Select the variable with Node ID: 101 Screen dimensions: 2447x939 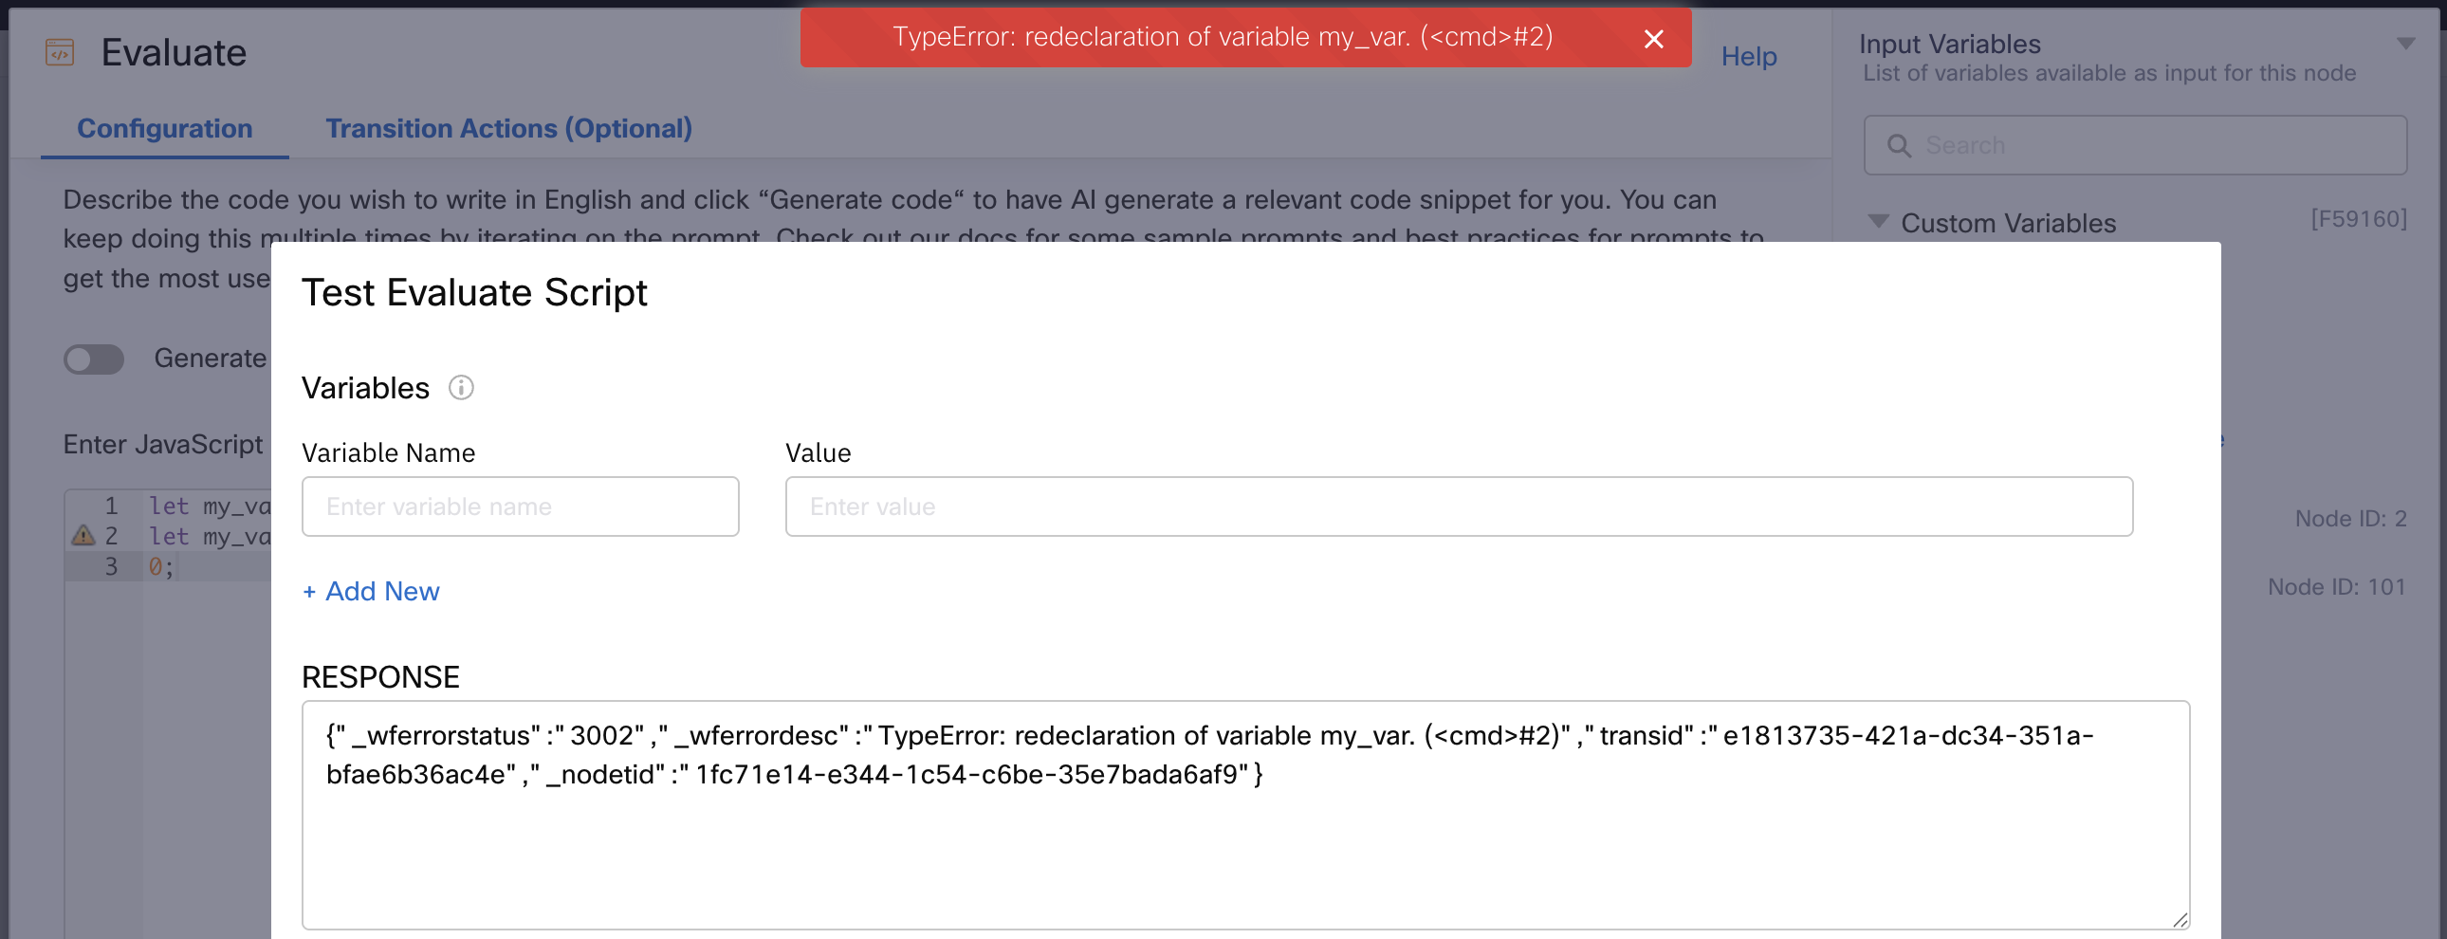click(2335, 587)
